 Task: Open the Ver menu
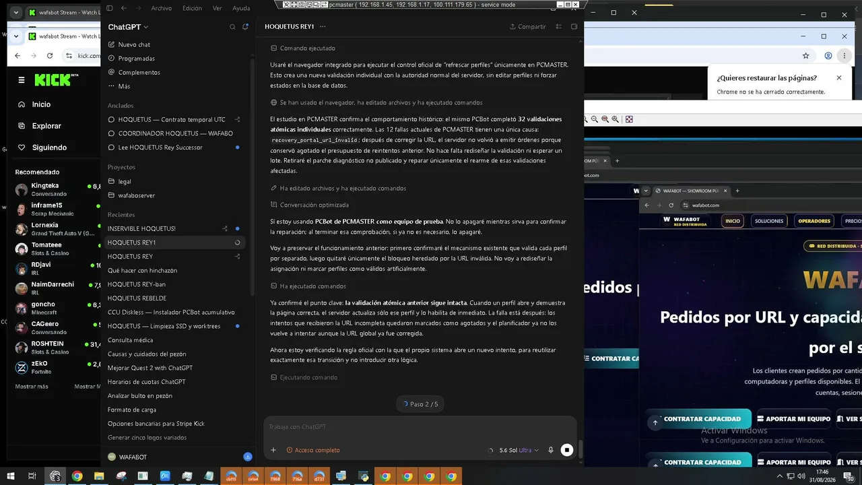(x=217, y=8)
